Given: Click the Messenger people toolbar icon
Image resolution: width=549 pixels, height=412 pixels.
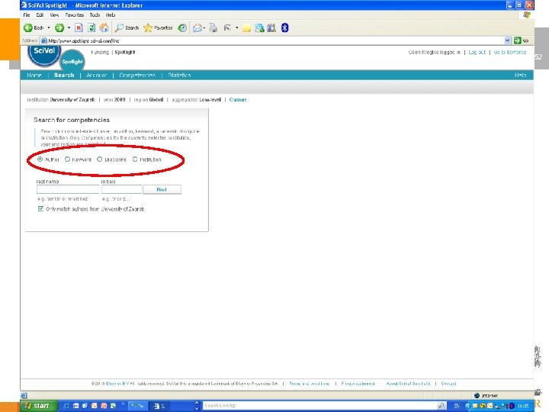Looking at the screenshot, I should 259,28.
